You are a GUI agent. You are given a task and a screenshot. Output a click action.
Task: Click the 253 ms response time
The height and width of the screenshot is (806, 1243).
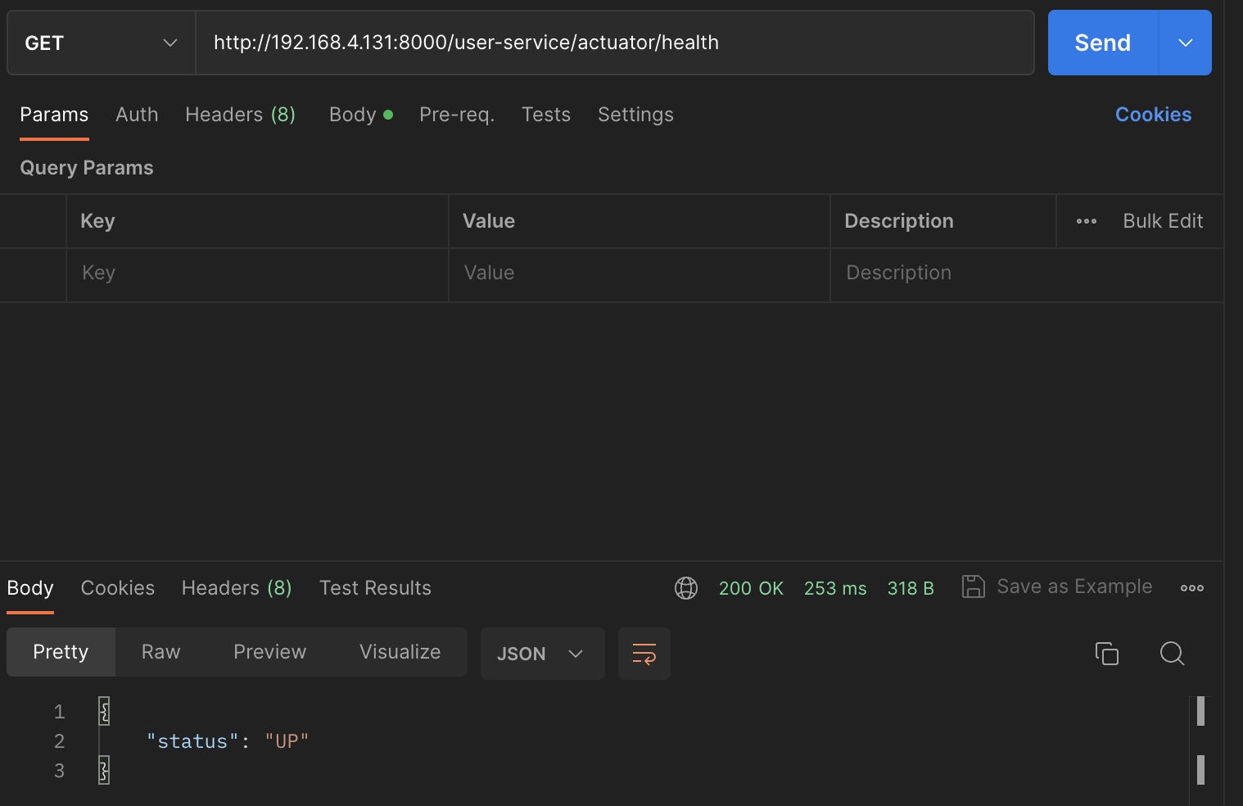pos(835,588)
